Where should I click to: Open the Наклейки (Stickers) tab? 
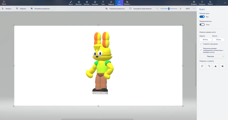tap(95, 3)
